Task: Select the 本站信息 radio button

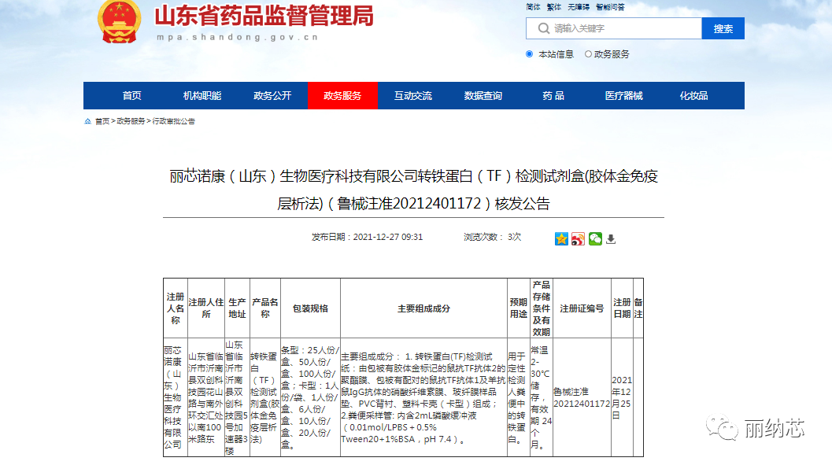Action: coord(530,54)
